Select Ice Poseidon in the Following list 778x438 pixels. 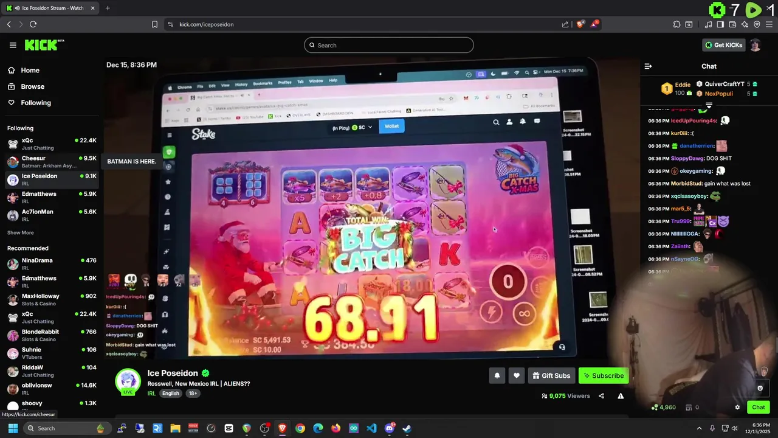click(51, 179)
